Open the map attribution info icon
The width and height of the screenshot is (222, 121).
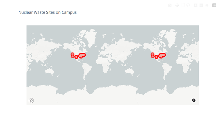point(194,100)
